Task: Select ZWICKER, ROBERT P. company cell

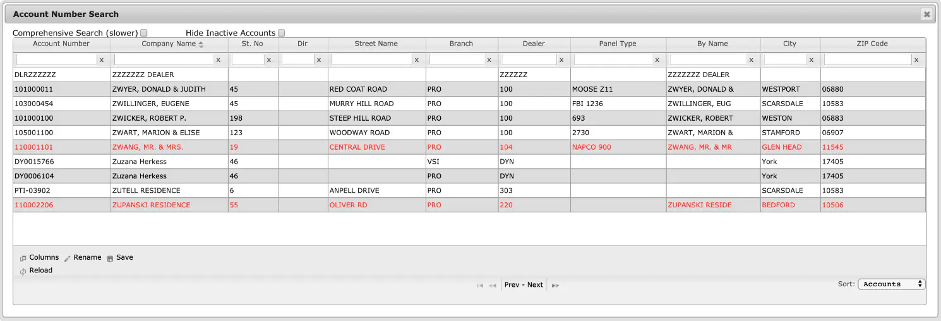Action: coord(169,118)
